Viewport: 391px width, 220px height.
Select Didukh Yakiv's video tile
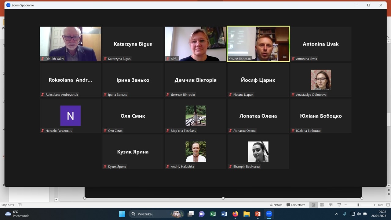70,44
